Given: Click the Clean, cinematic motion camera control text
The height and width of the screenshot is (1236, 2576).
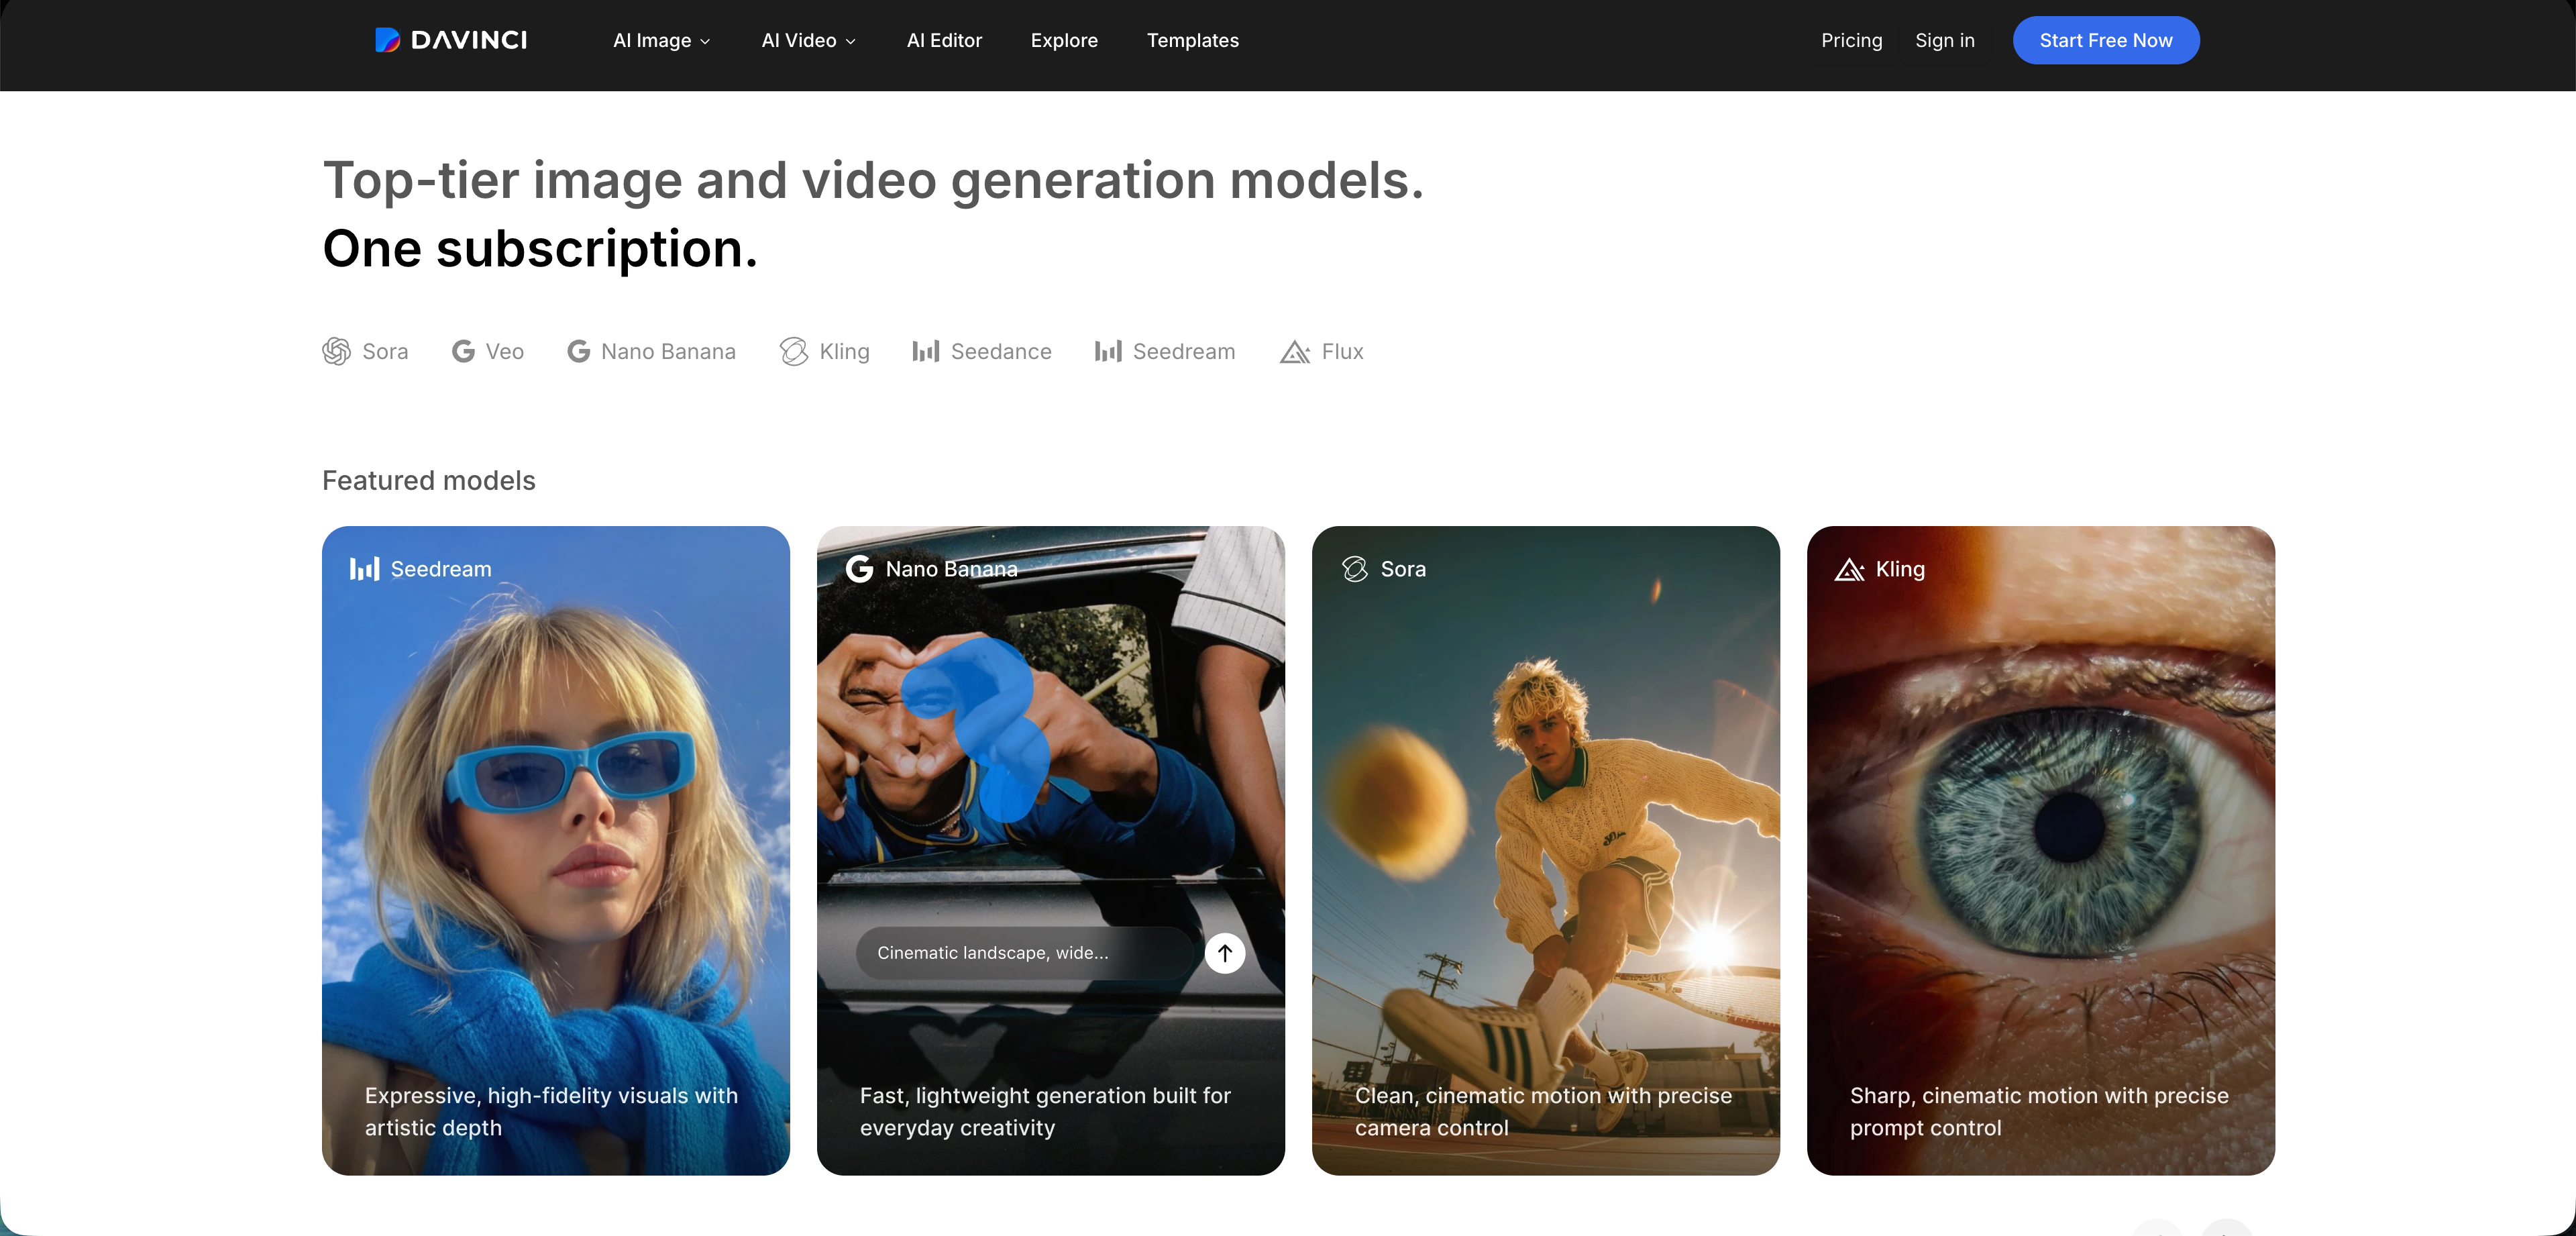Looking at the screenshot, I should [1543, 1111].
